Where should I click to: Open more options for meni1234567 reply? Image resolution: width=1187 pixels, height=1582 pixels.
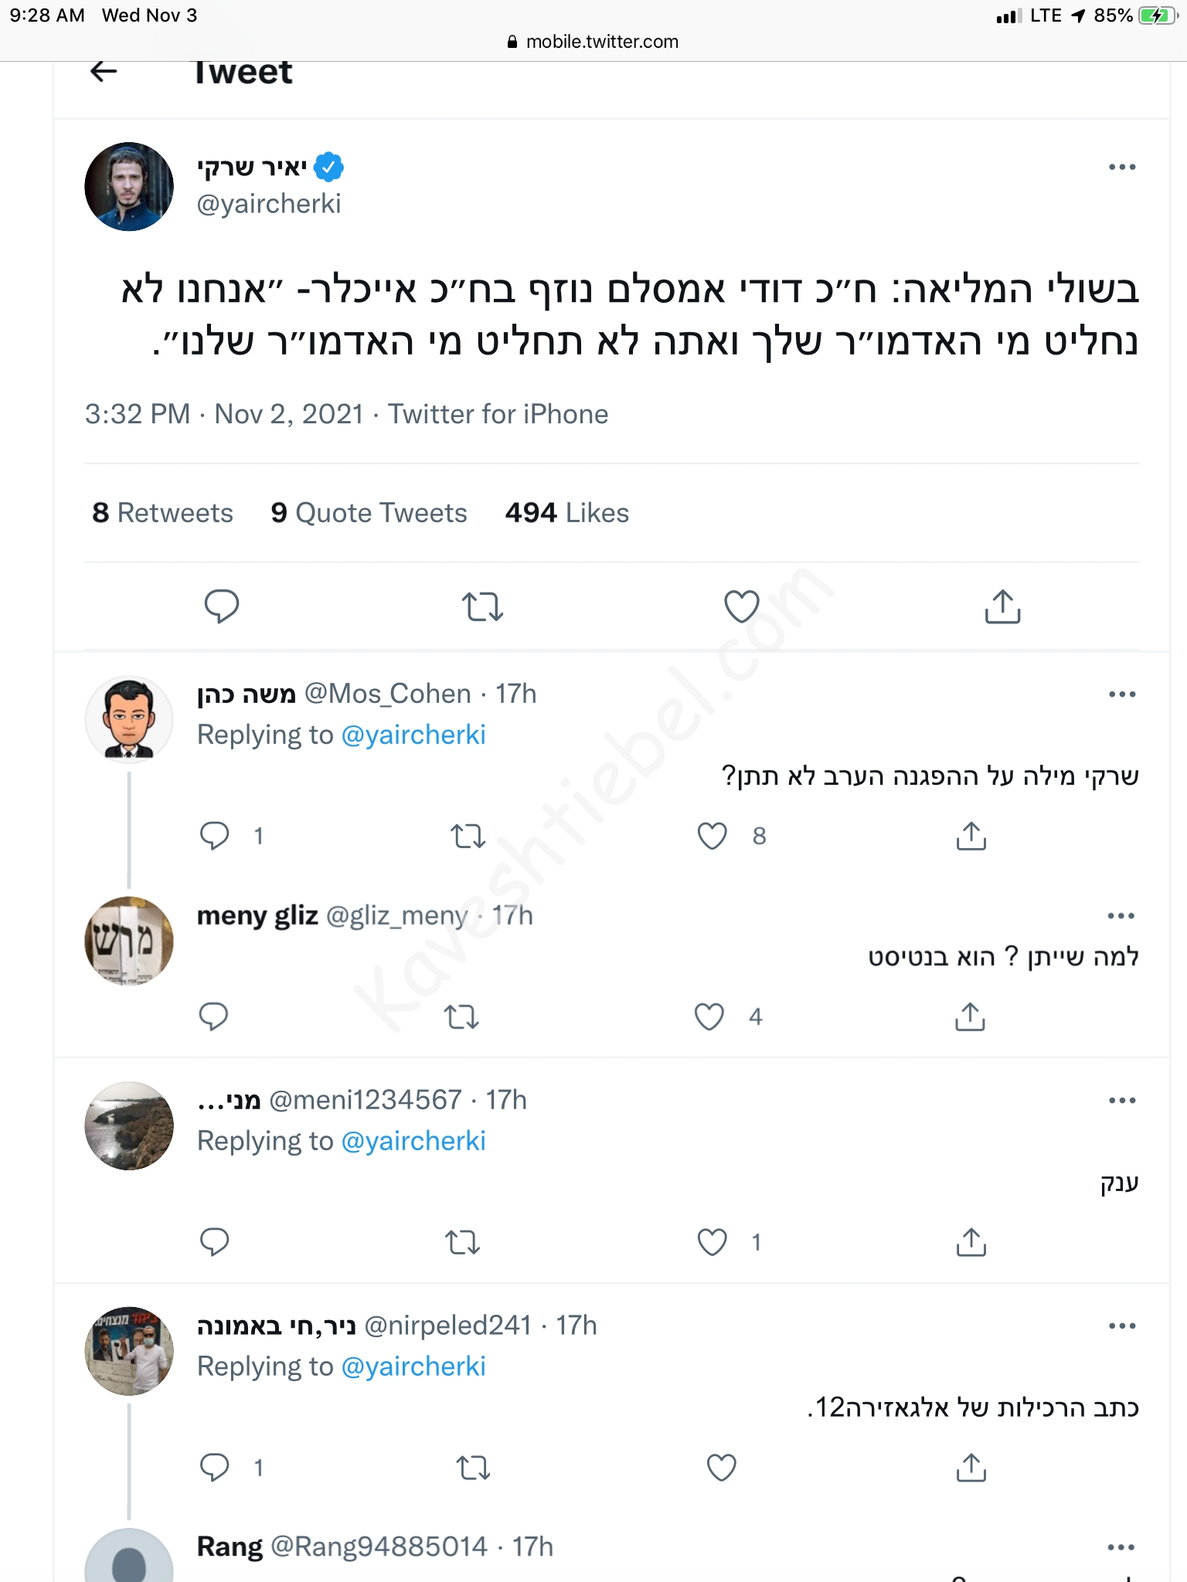[x=1121, y=1100]
